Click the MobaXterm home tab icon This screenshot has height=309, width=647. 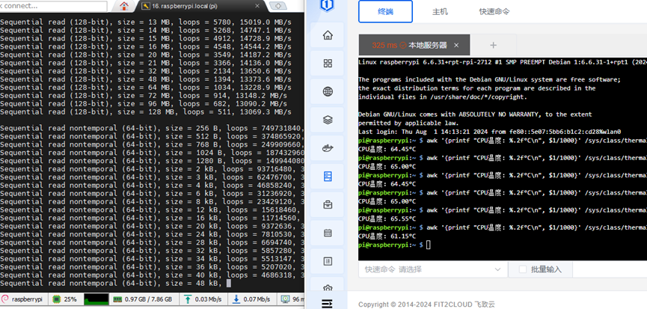(x=123, y=6)
